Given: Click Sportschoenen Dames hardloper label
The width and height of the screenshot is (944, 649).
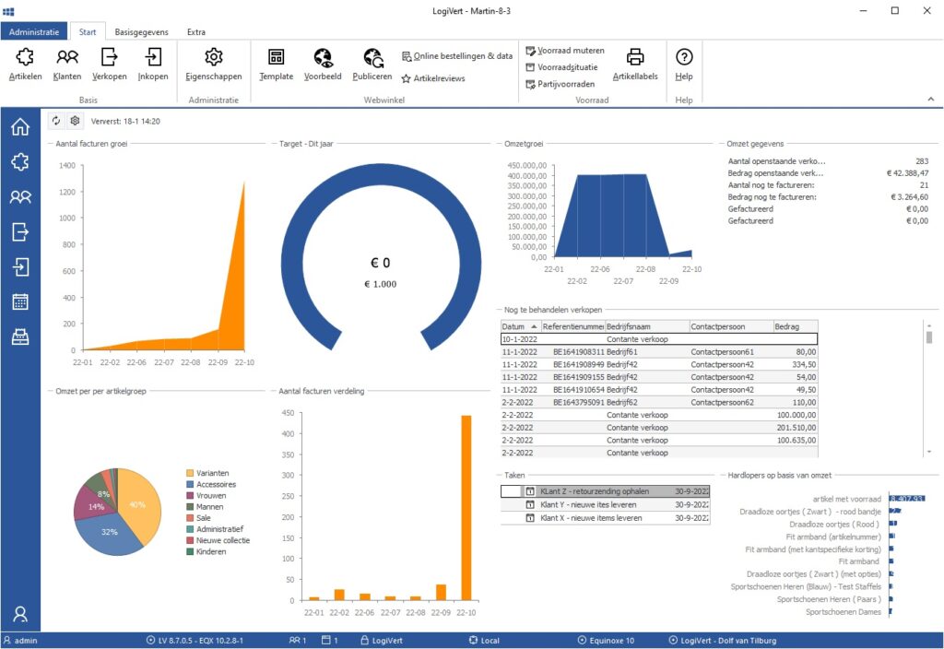Looking at the screenshot, I should [843, 612].
